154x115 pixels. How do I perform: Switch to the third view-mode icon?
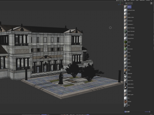click(129, 112)
